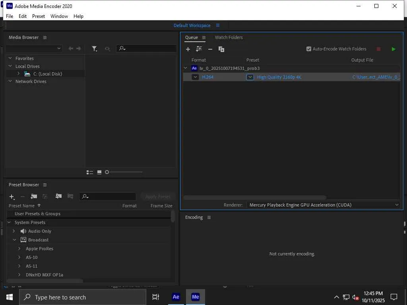Open the Queue panel menu
Screen dimensions: 407x305
(204, 38)
